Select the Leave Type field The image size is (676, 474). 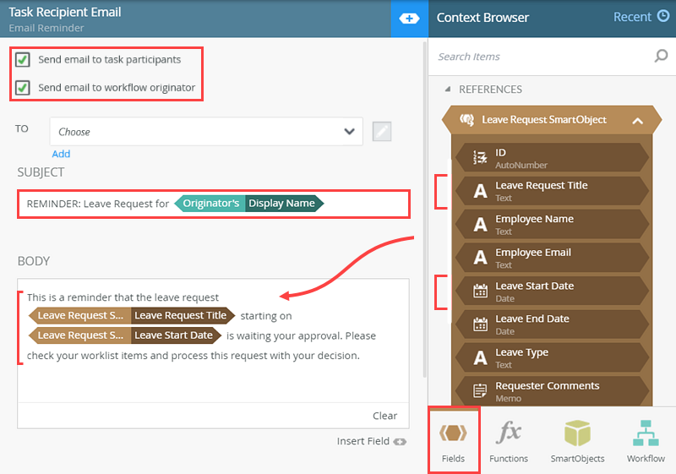pos(553,357)
